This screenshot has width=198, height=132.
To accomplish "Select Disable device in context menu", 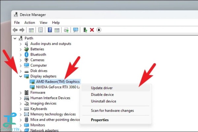I will (102, 95).
